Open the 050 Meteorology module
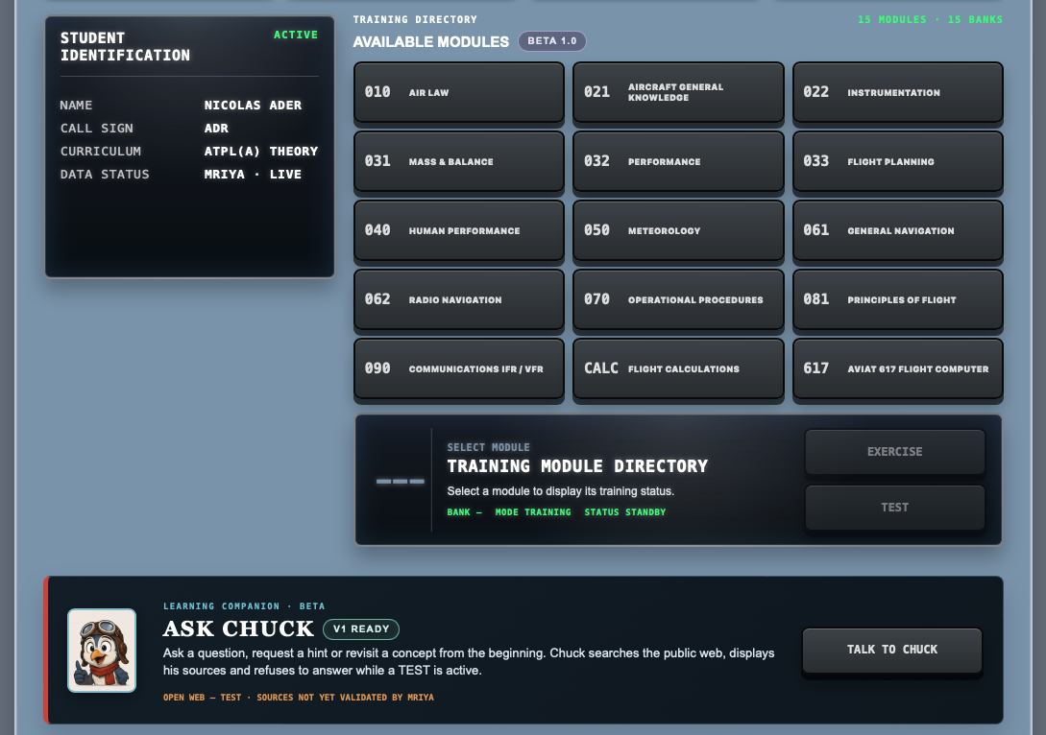Screen dimensions: 1046x735 tap(678, 230)
